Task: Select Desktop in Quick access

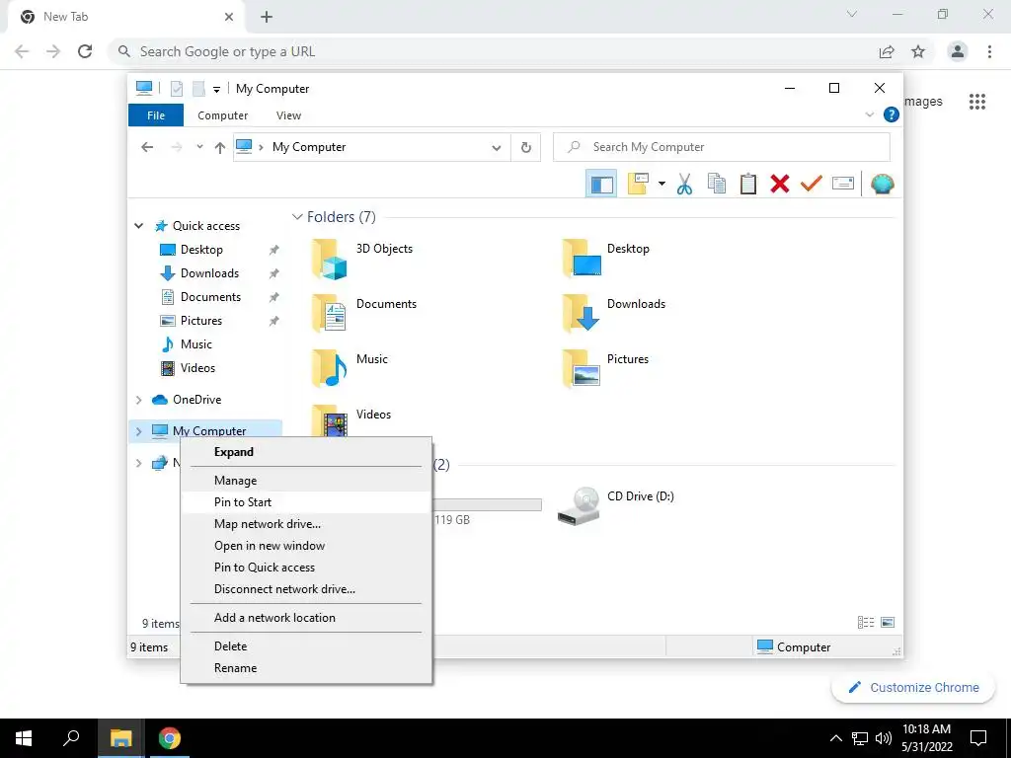Action: [x=201, y=250]
